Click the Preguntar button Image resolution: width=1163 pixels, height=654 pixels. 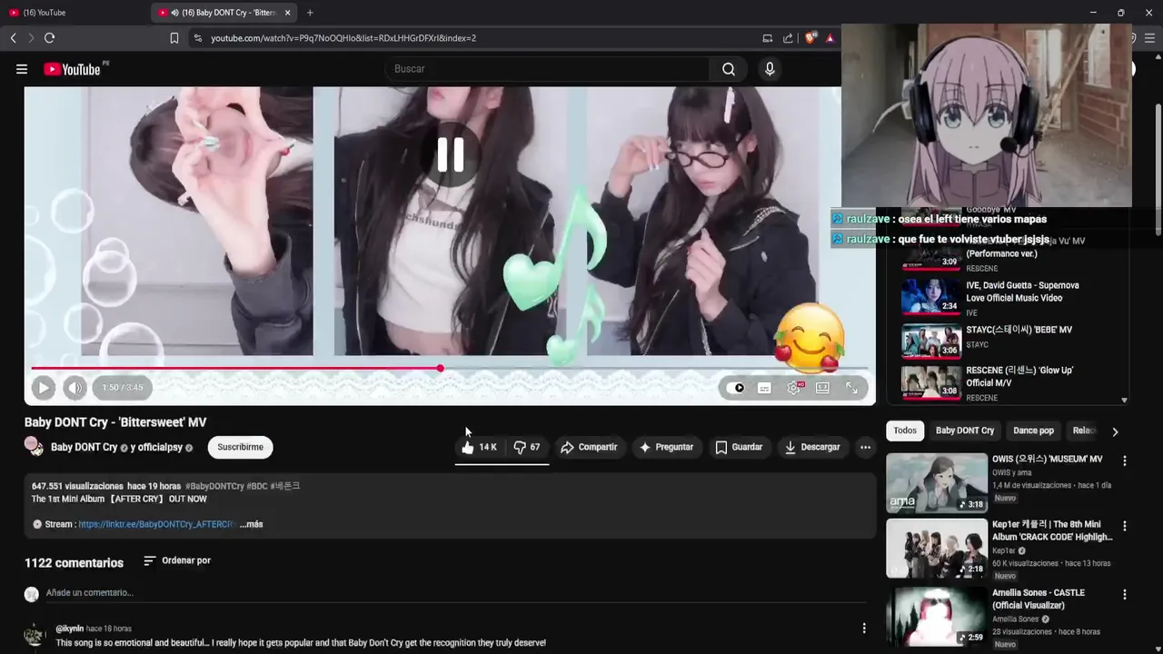[666, 447]
